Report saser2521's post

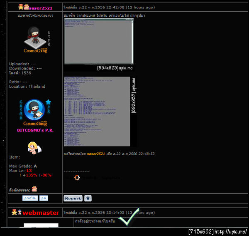(x=73, y=199)
